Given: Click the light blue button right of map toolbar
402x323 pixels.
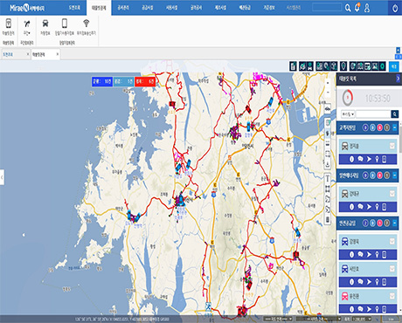Looking at the screenshot, I should click(x=394, y=66).
